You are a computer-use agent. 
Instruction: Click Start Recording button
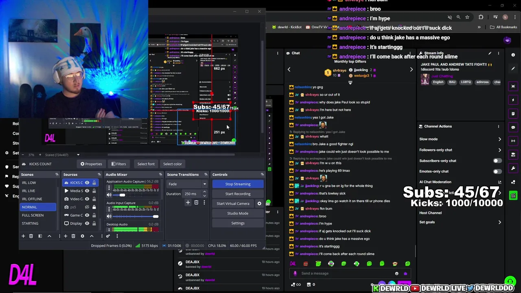pyautogui.click(x=238, y=194)
